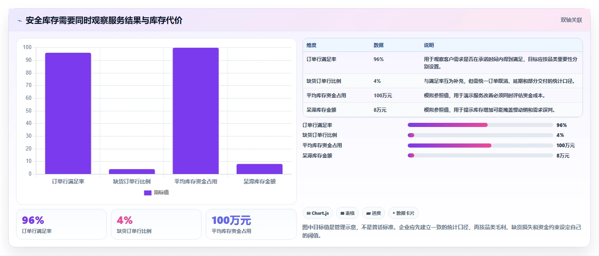Image resolution: width=599 pixels, height=256 pixels.
Task: Click the footnote starting 图中目标值是管理示意
Action: coord(442,231)
